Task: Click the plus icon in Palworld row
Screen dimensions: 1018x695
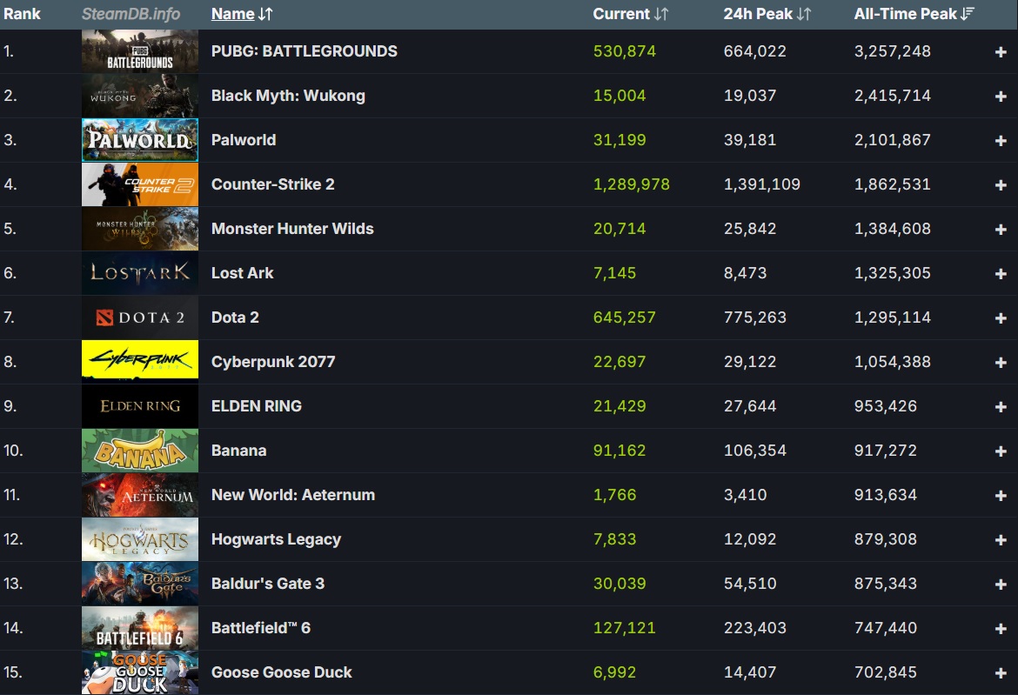Action: [x=1000, y=141]
